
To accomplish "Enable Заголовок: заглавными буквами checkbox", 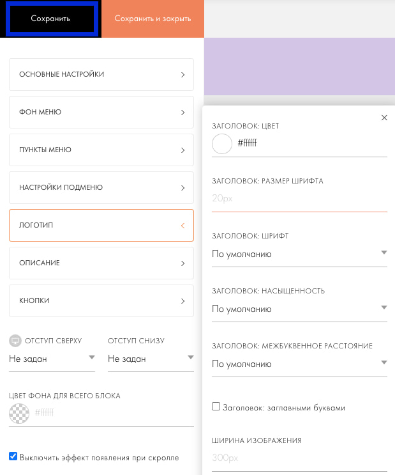I will (216, 407).
